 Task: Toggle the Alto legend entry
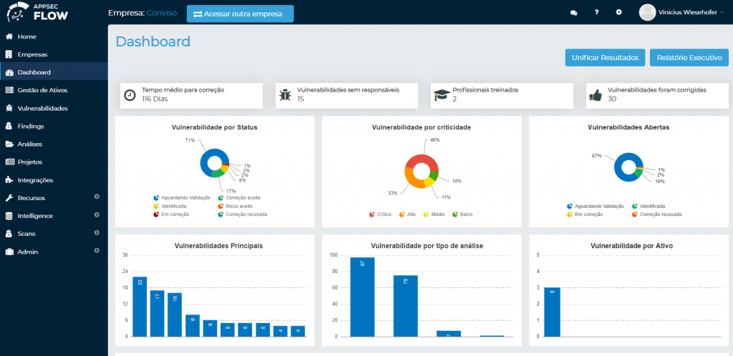407,214
